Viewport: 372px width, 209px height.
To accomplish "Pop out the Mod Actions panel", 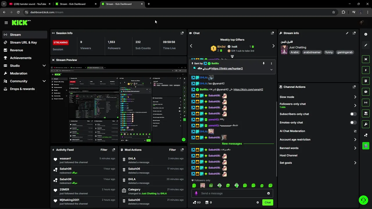I will click(x=182, y=150).
